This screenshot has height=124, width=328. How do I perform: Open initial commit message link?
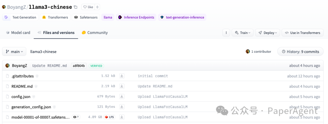coord(153,76)
